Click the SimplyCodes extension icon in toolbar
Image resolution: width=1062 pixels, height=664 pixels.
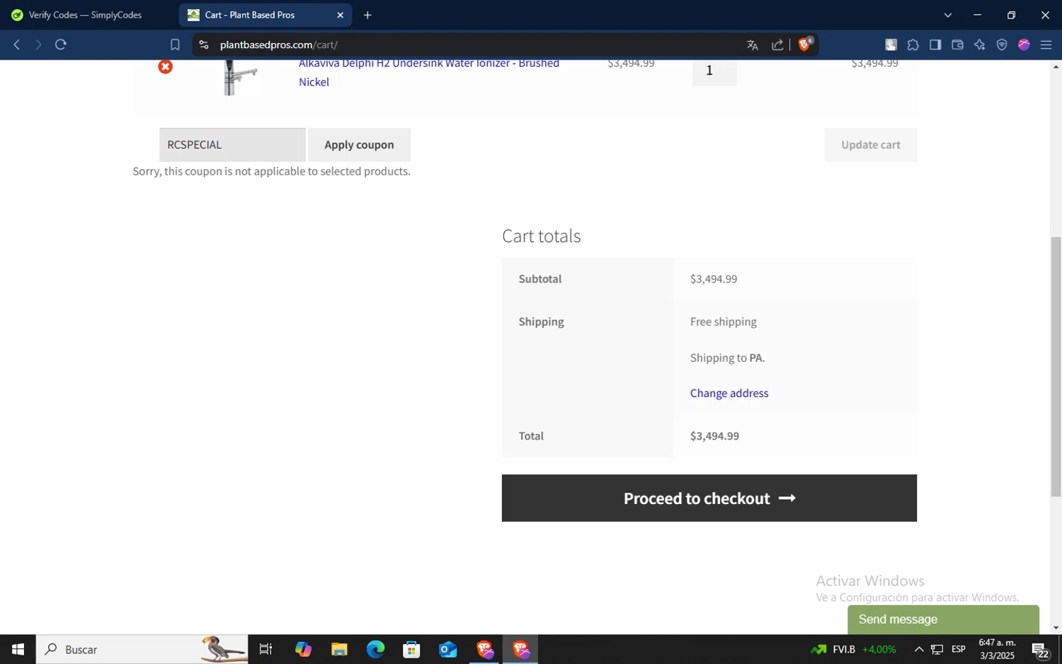click(x=891, y=45)
